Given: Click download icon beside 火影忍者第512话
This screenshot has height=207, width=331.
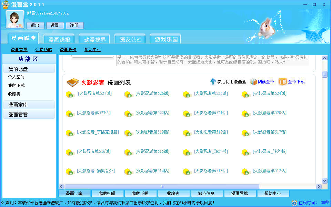Looking at the screenshot, I should [x=246, y=172].
